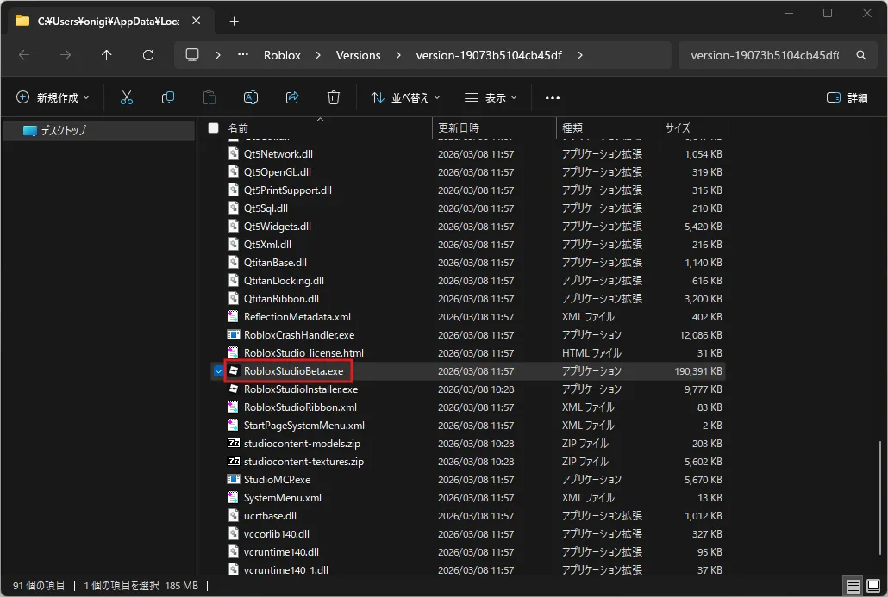888x597 pixels.
Task: Click the Cut scissors icon
Action: pos(126,97)
